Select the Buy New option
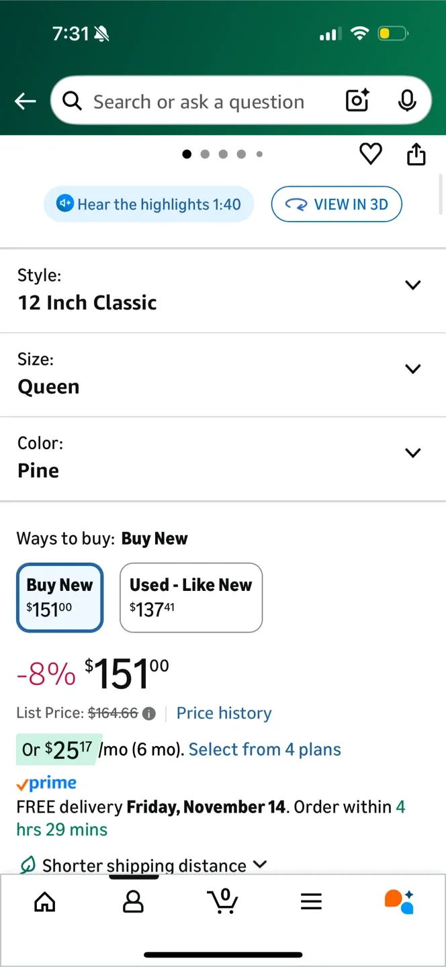The width and height of the screenshot is (446, 967). [60, 597]
